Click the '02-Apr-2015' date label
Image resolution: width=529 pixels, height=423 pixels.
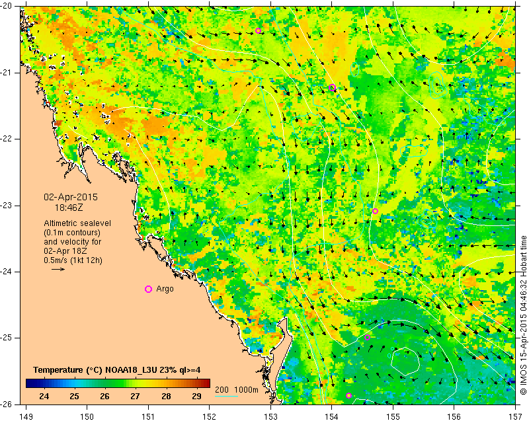(x=71, y=197)
